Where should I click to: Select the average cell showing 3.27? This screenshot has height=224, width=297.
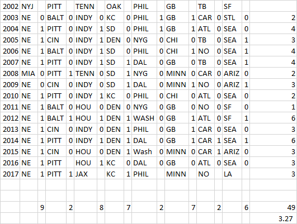click(273, 218)
